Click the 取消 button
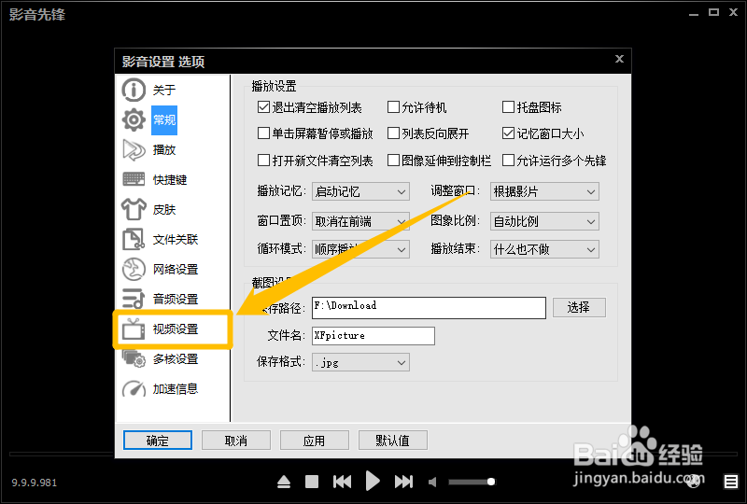 click(x=236, y=441)
